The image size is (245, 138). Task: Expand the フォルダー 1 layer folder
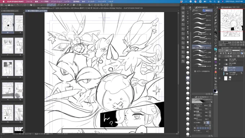pyautogui.click(x=224, y=60)
